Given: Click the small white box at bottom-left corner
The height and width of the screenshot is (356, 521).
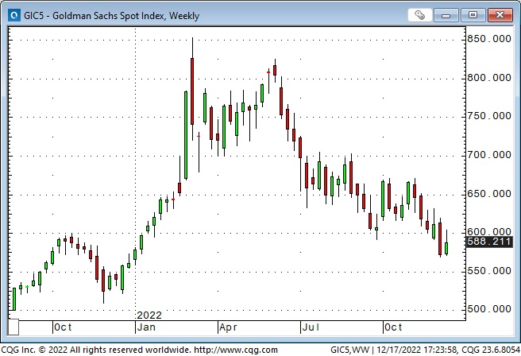Looking at the screenshot, I should 14,327.
